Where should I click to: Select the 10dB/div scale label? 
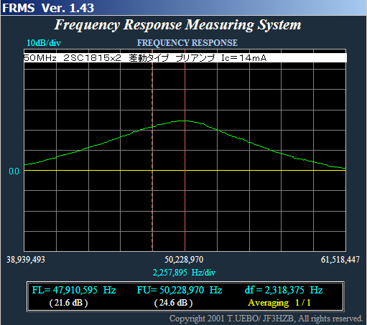(44, 43)
